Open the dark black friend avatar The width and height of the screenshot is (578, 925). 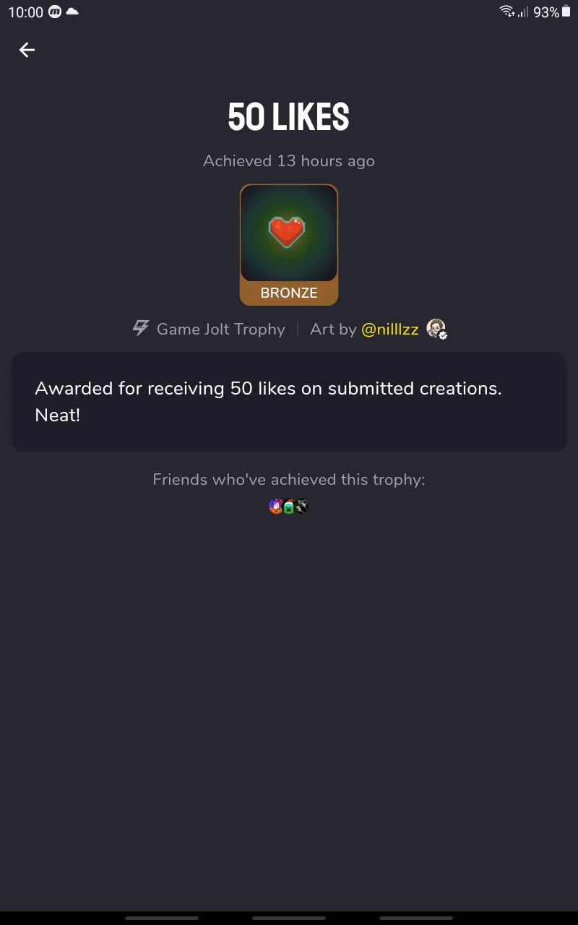click(302, 507)
